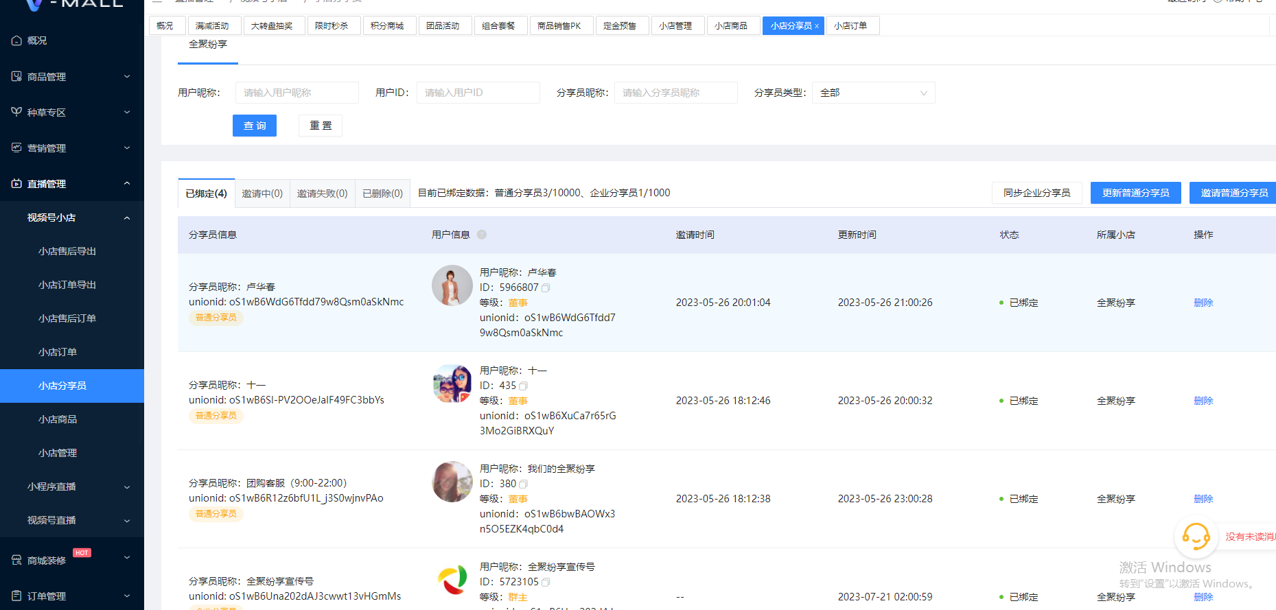This screenshot has width=1276, height=610.
Task: Delete the 团购客服 sharer row
Action: [1203, 499]
